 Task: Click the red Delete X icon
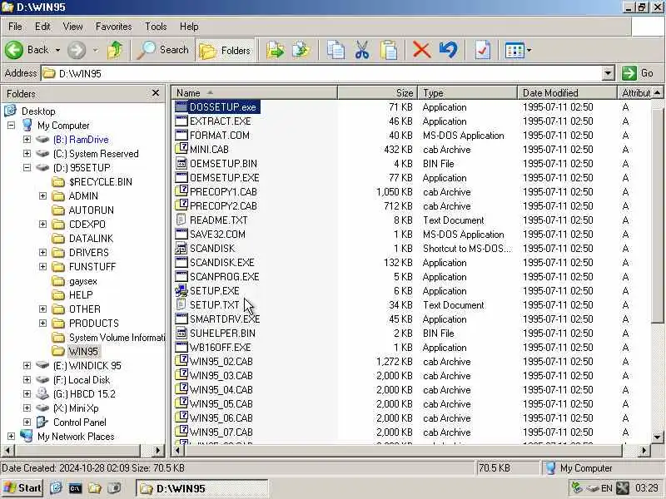(x=421, y=50)
